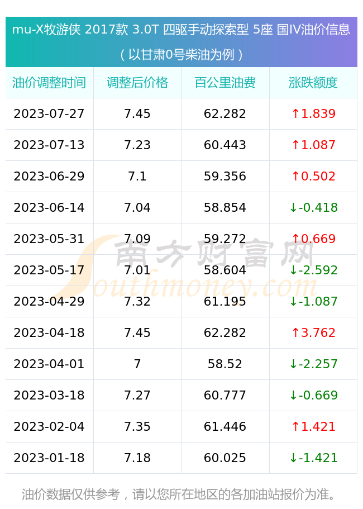Select the date cell 2023-01-18
This screenshot has height=509, width=363.
coord(49,458)
